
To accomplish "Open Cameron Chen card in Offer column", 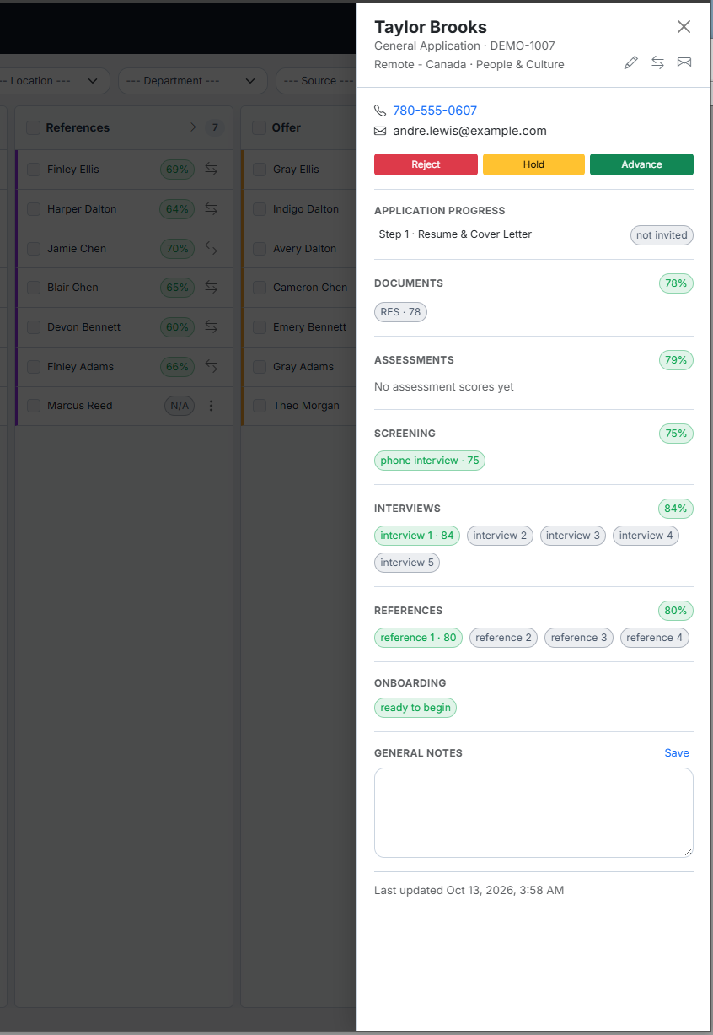I will 310,288.
